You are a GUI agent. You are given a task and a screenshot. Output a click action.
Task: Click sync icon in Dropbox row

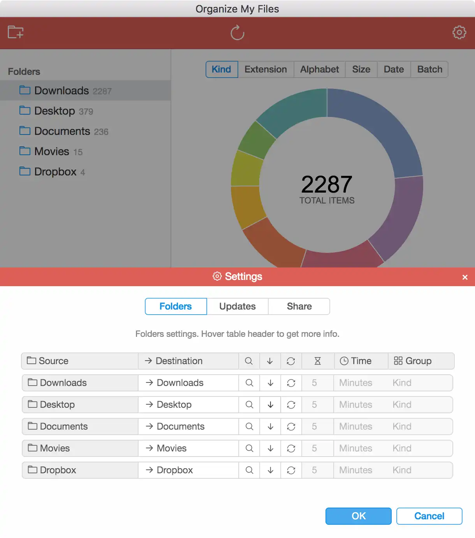click(291, 470)
